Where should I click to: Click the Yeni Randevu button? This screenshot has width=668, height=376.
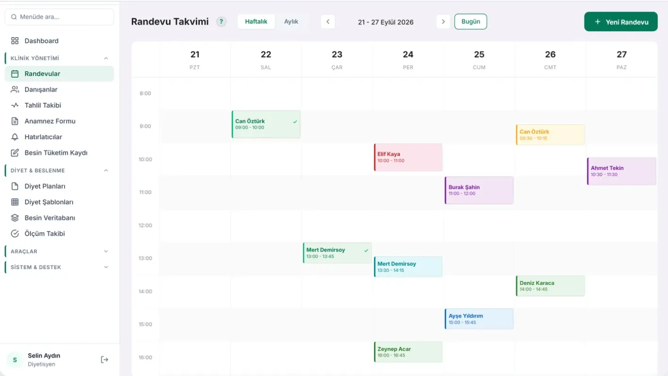621,22
